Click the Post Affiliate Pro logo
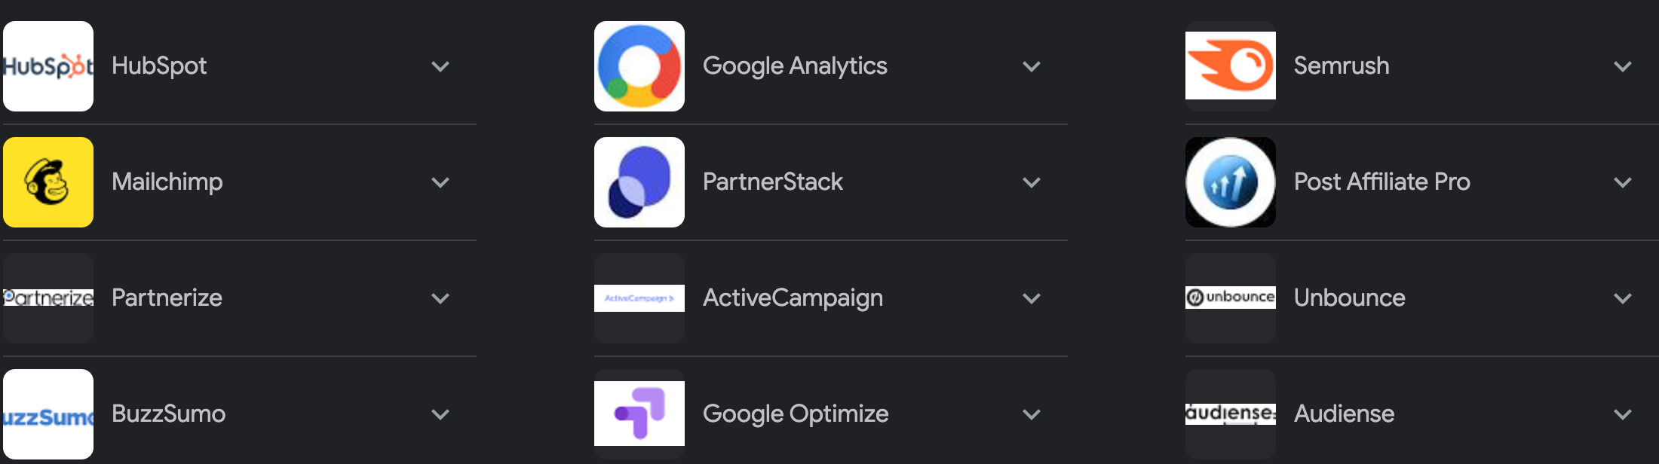 (x=1231, y=182)
